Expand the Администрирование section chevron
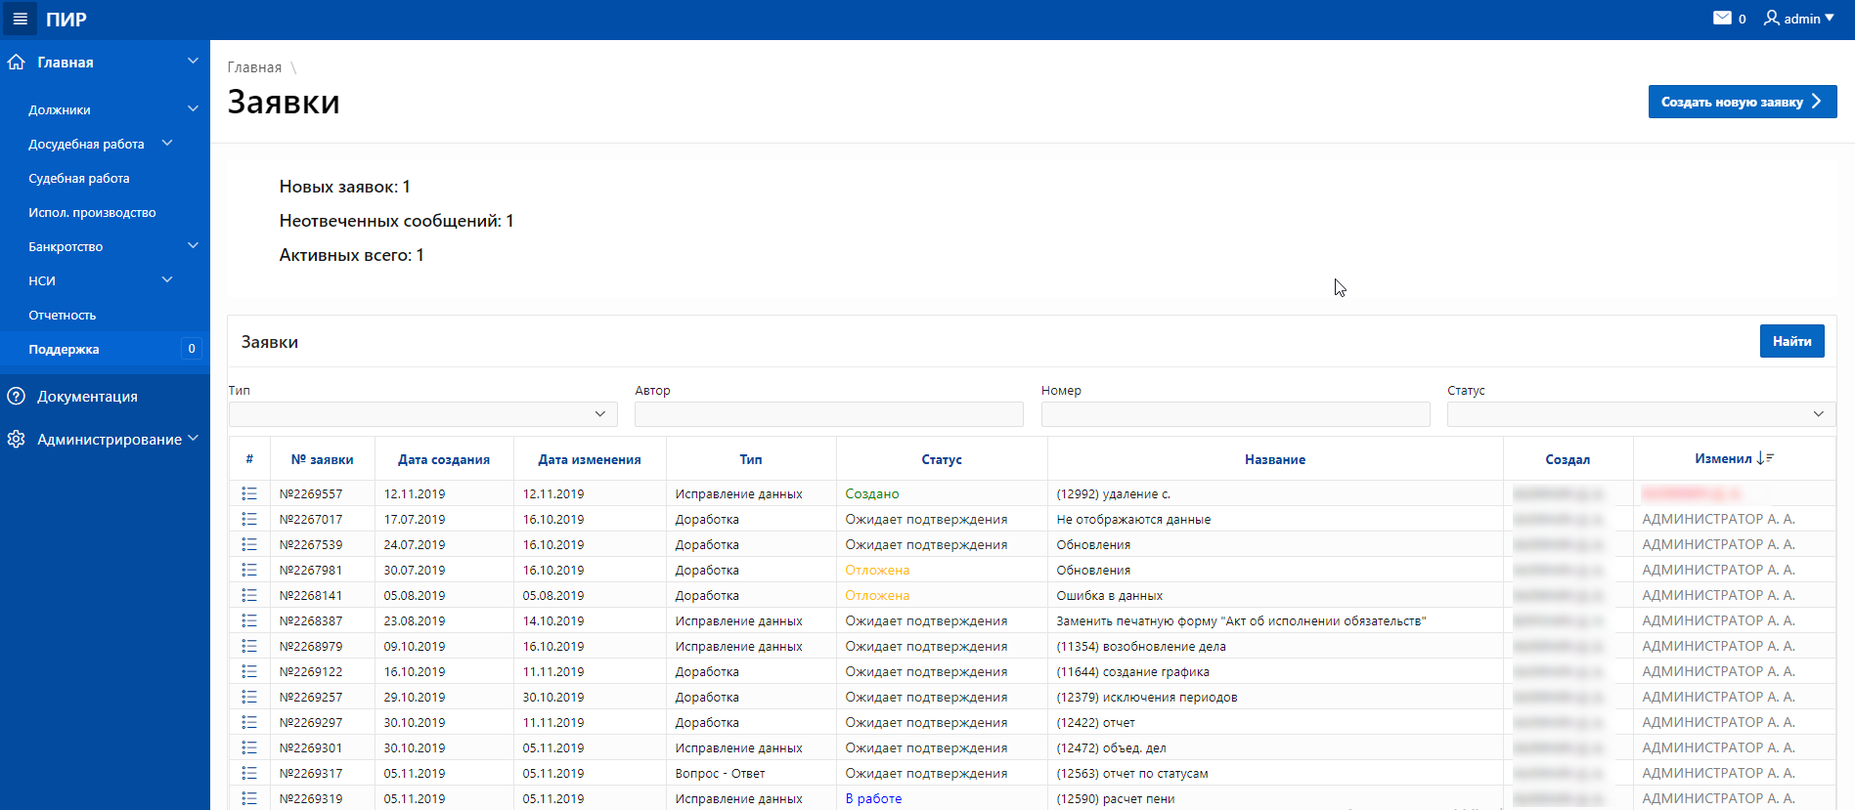Screen dimensions: 1855x810 193,438
